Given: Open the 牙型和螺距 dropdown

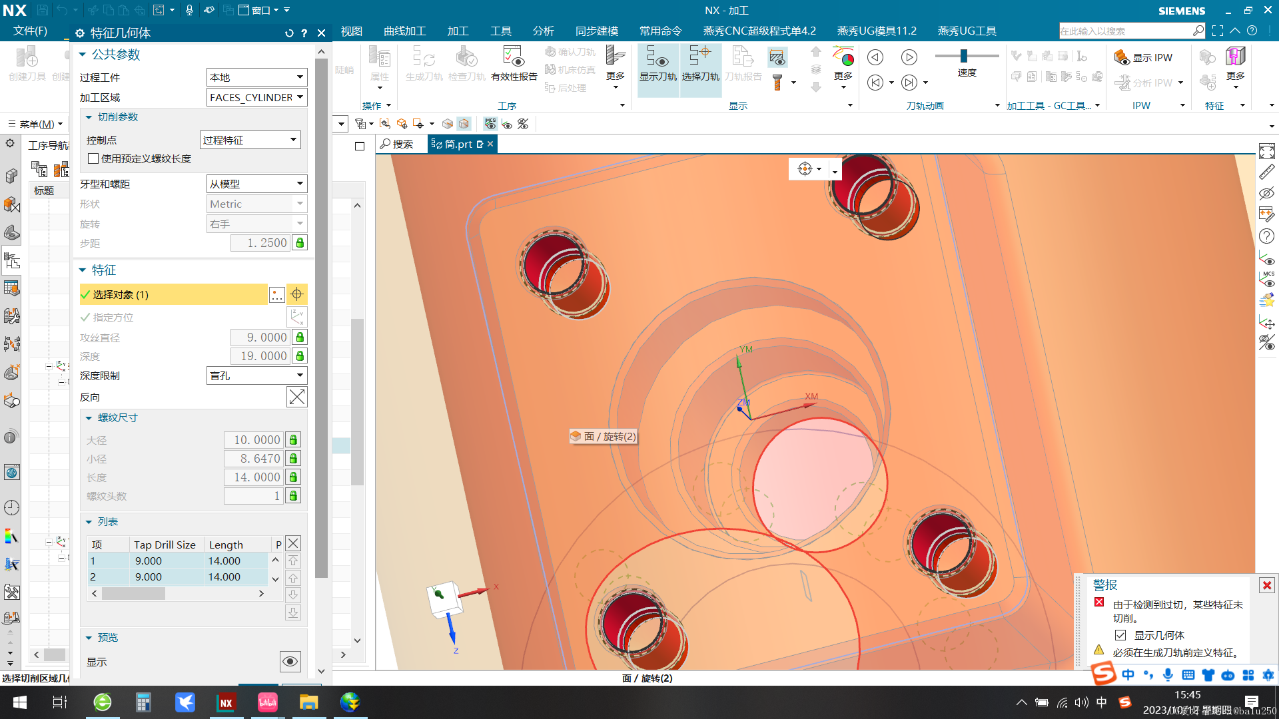Looking at the screenshot, I should pyautogui.click(x=256, y=184).
